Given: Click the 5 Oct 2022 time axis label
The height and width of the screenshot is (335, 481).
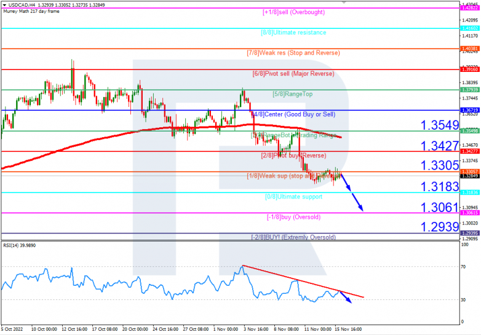Looking at the screenshot, I should tap(12, 329).
